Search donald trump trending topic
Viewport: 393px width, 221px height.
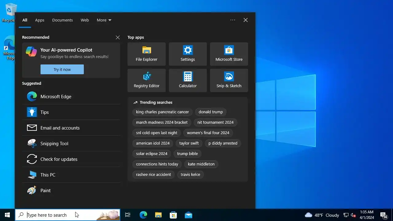(x=211, y=112)
